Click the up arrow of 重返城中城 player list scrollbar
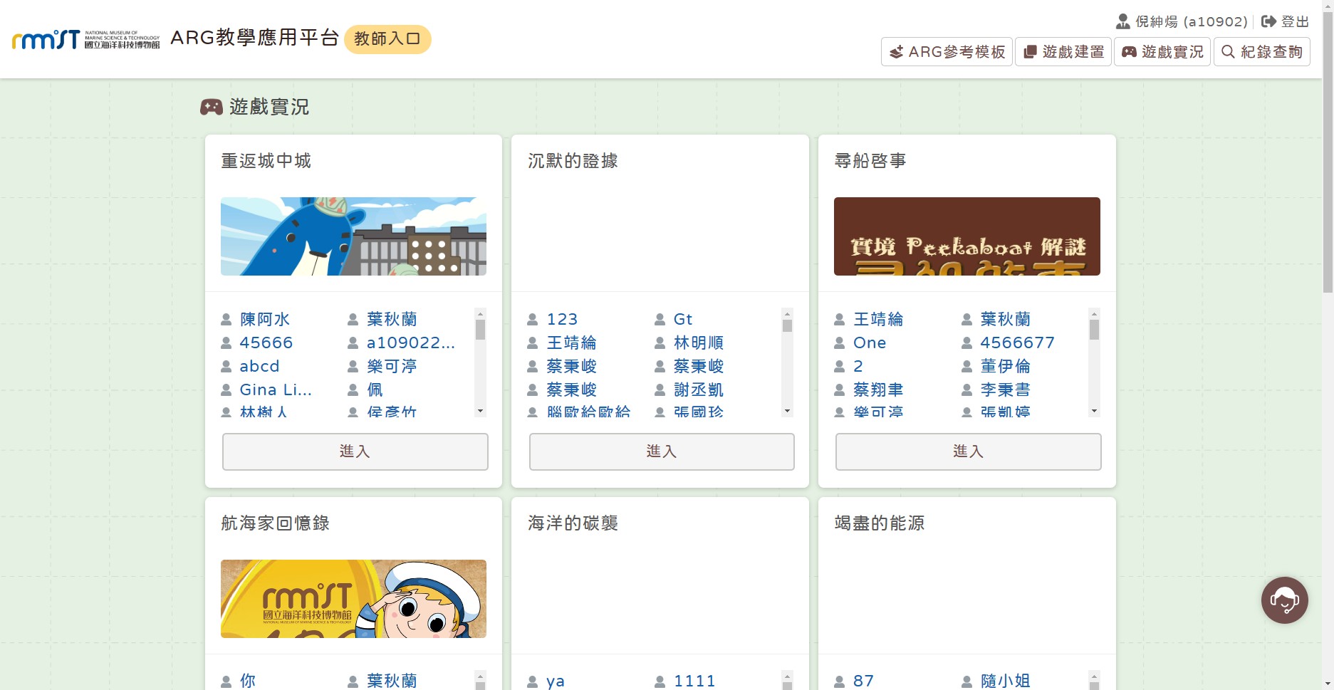Image resolution: width=1334 pixels, height=690 pixels. 480,313
